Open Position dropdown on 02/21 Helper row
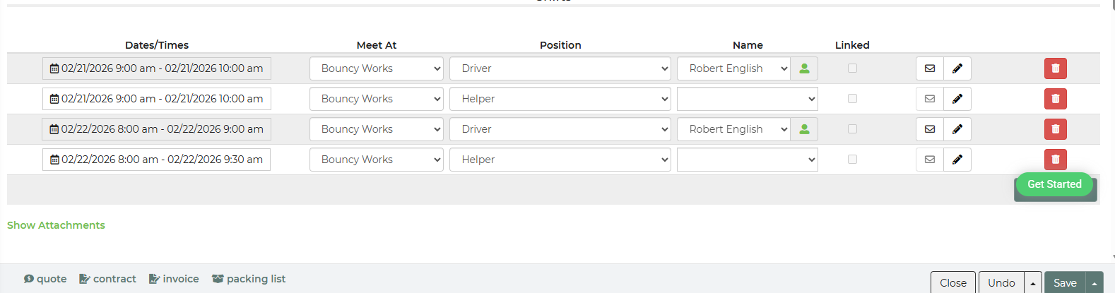1115x293 pixels. [x=560, y=99]
